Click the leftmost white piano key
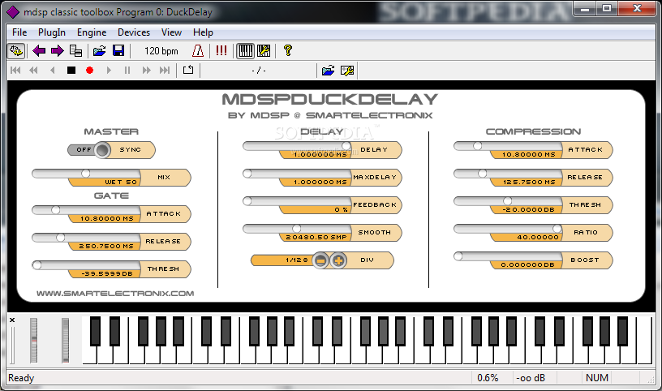Image resolution: width=662 pixels, height=391 pixels. pyautogui.click(x=89, y=354)
